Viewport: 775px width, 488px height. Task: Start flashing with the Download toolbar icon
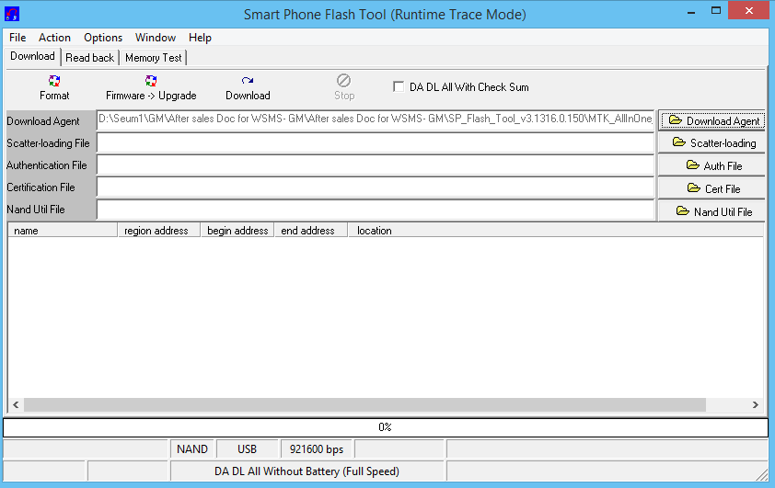[248, 81]
